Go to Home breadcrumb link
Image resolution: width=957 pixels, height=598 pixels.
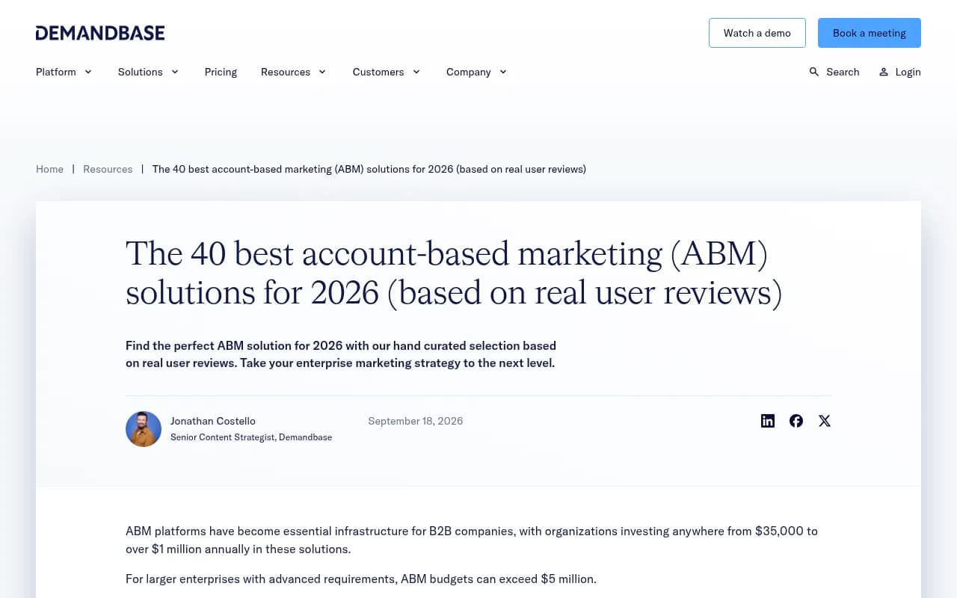49,169
